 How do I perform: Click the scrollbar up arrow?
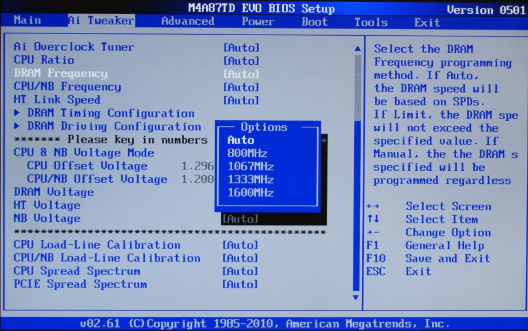[x=358, y=49]
